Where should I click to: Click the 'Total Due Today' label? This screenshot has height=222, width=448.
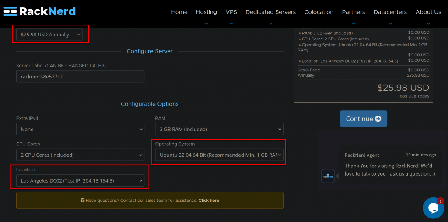click(413, 96)
